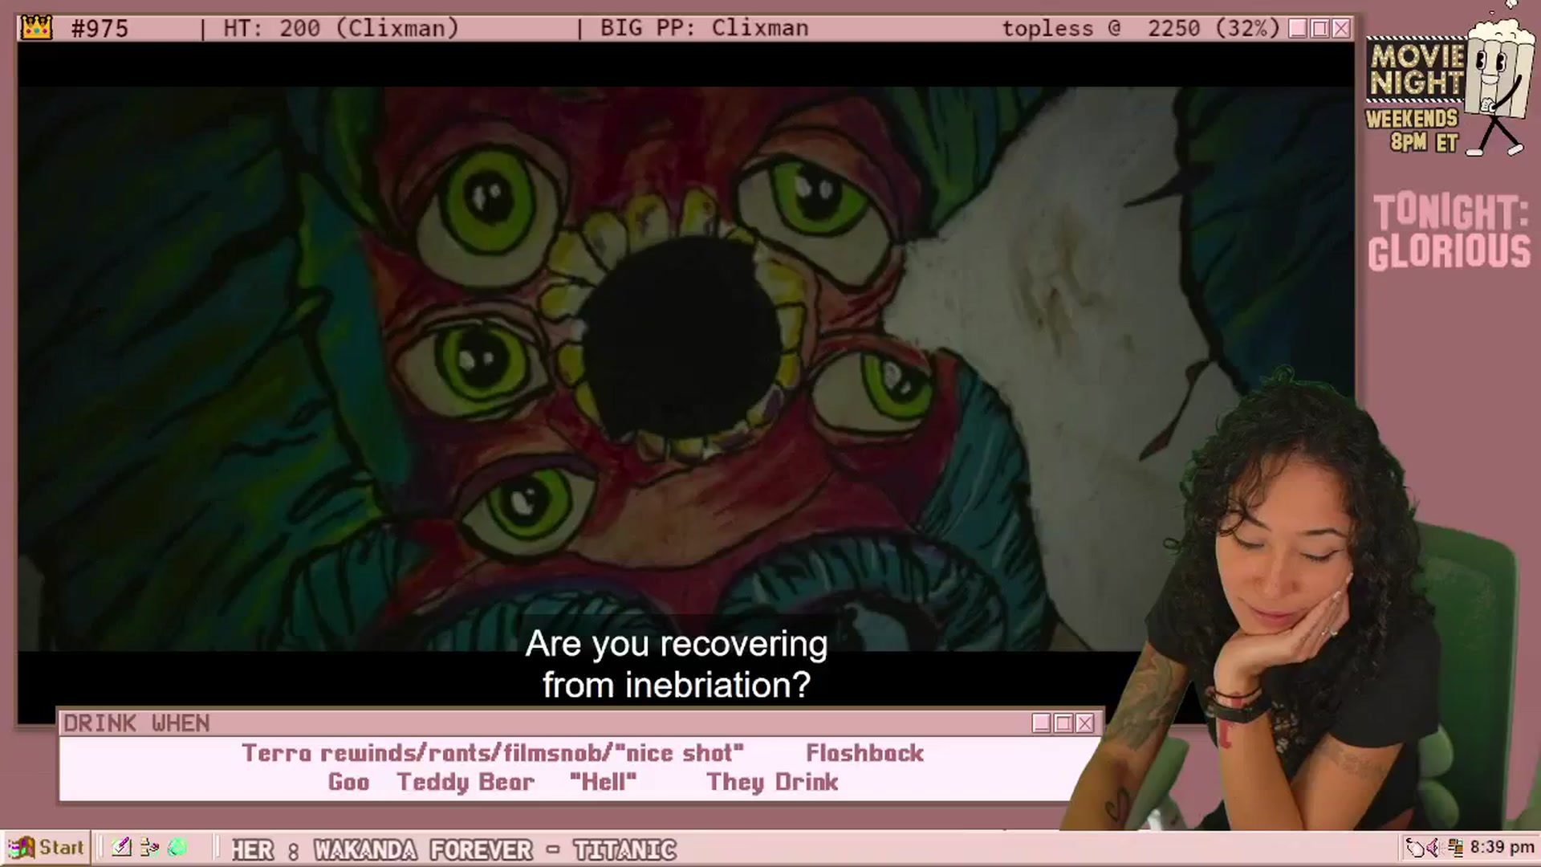This screenshot has width=1541, height=867.
Task: Maximize the DRINK WHEN window
Action: pos(1063,723)
